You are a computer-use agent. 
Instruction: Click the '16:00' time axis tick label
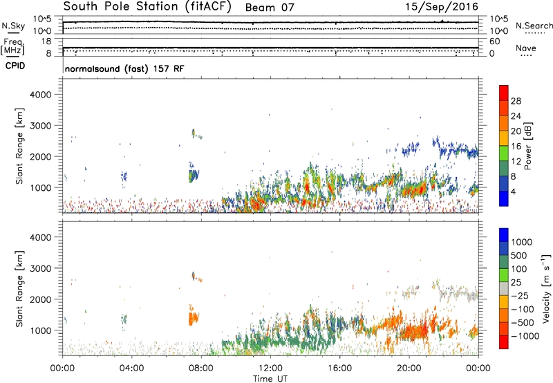tap(339, 368)
